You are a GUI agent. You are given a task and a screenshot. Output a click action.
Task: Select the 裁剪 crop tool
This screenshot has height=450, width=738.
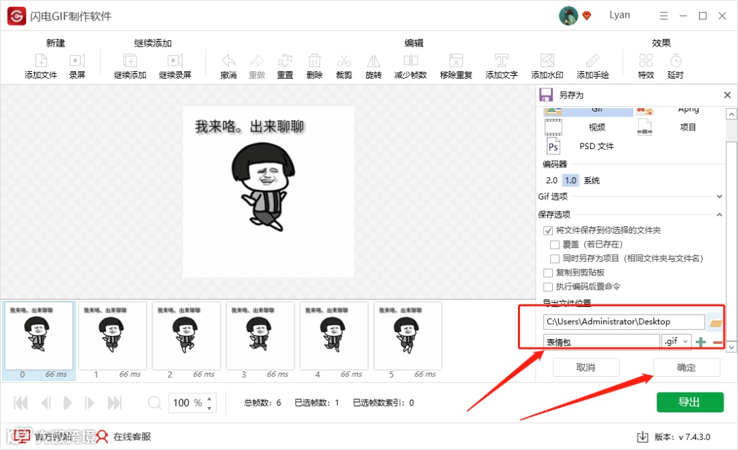(x=344, y=61)
